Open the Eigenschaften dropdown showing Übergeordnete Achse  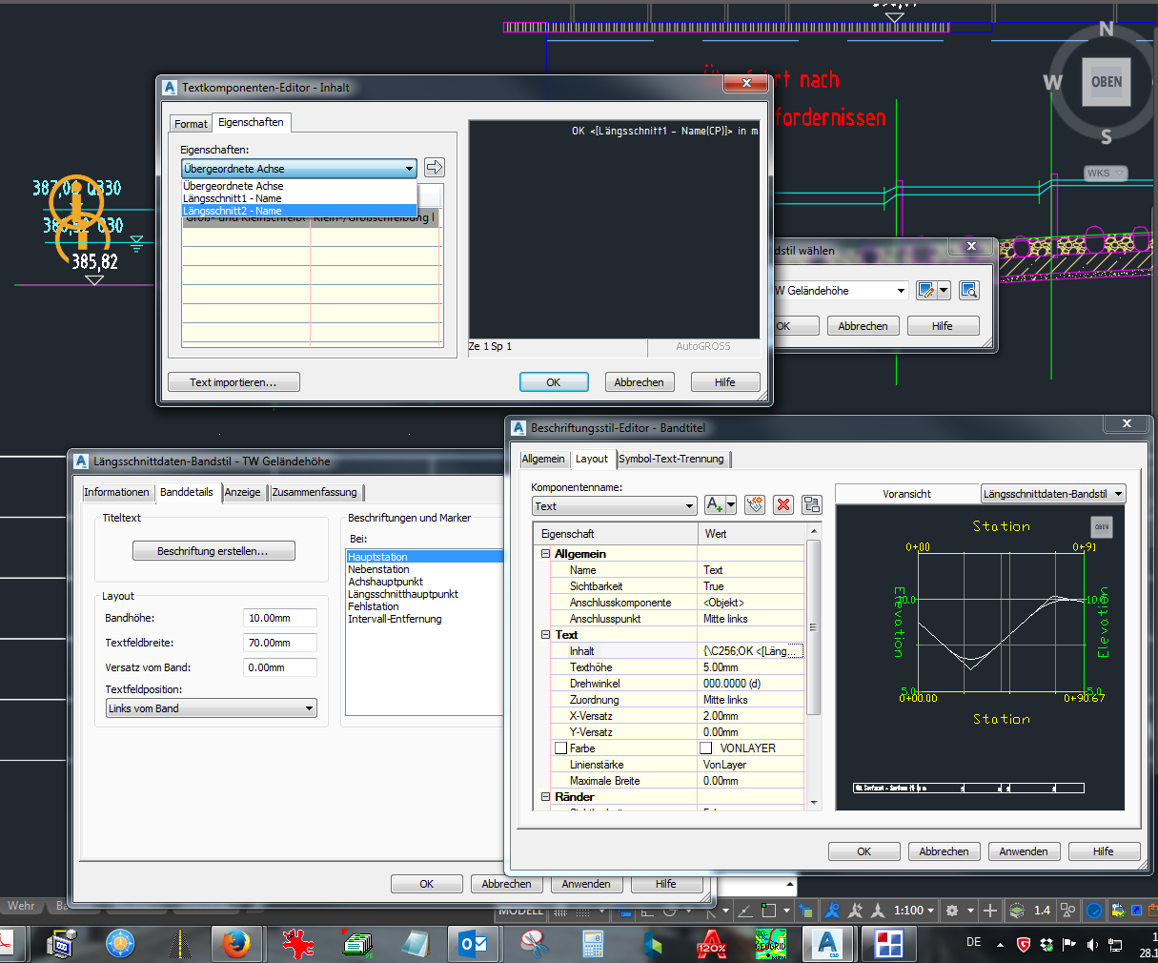point(299,169)
